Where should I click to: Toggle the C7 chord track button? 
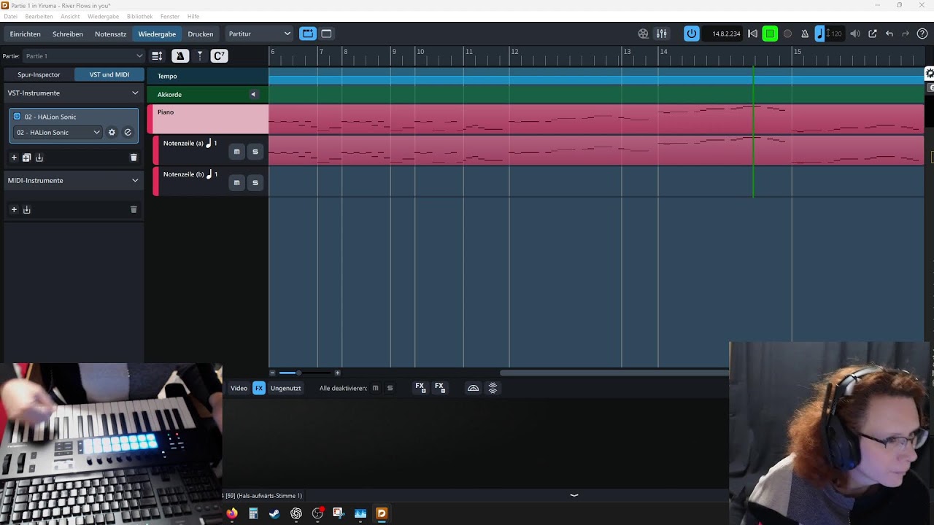[219, 56]
